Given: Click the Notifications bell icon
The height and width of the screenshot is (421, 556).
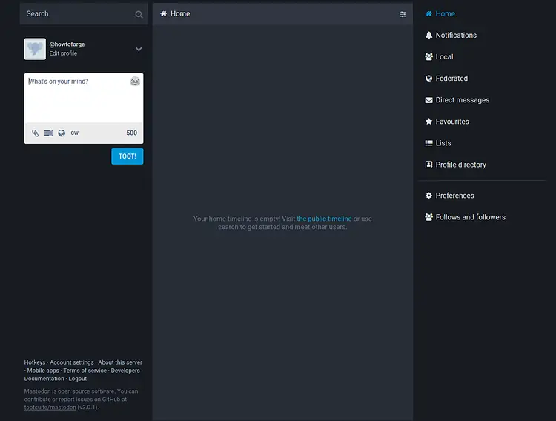Looking at the screenshot, I should [428, 36].
